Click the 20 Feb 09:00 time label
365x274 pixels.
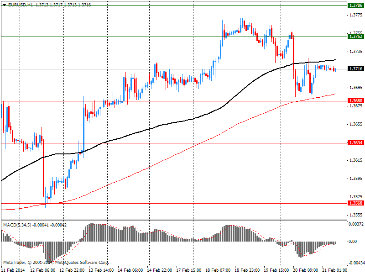tap(305, 270)
